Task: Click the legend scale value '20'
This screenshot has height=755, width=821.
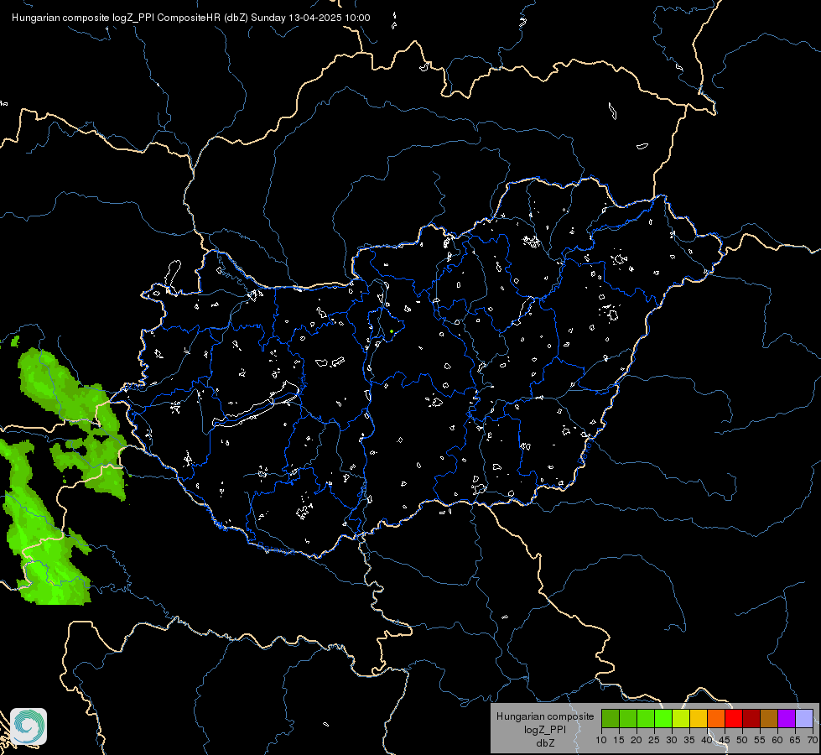Action: click(637, 740)
